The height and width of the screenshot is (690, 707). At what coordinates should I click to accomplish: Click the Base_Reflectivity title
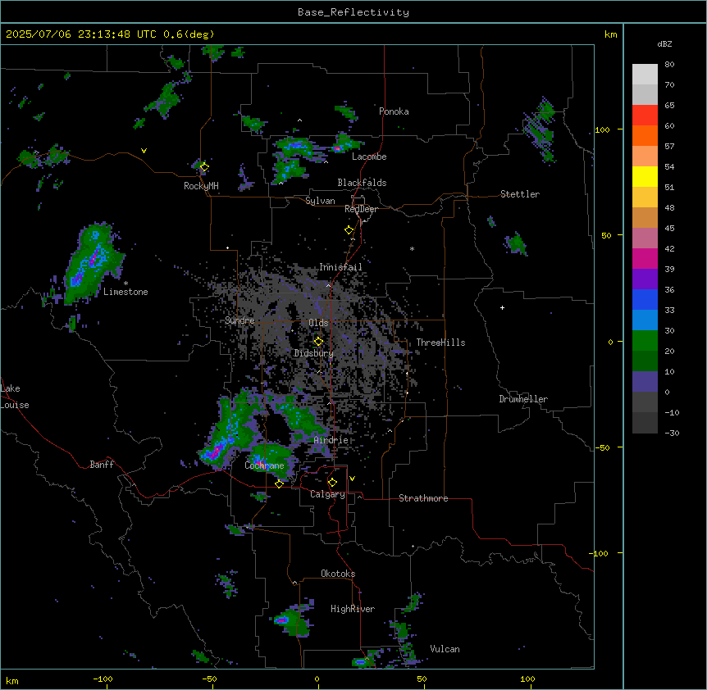(x=353, y=12)
